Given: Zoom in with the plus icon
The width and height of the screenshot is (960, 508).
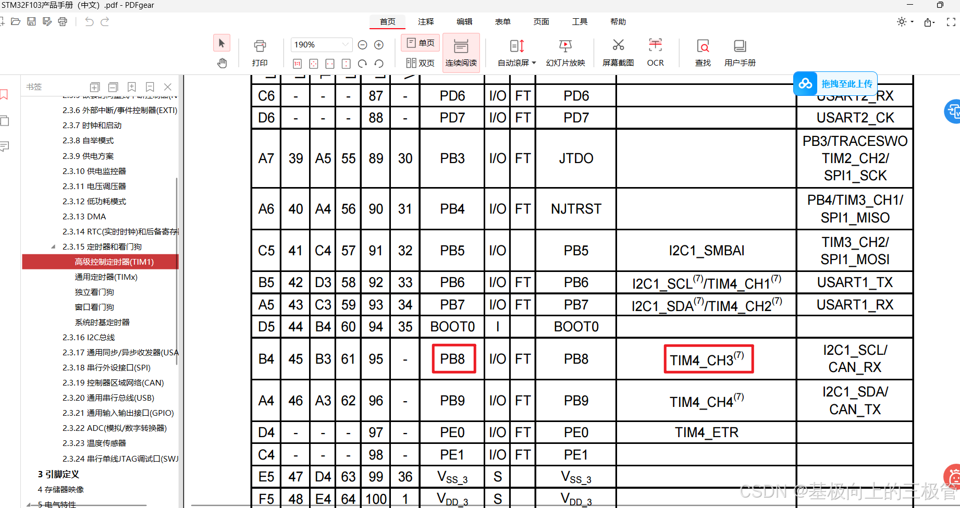Looking at the screenshot, I should pyautogui.click(x=379, y=45).
